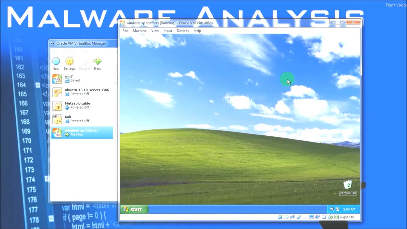Click the VirtualBox Guest Additions tray icon

[337, 209]
